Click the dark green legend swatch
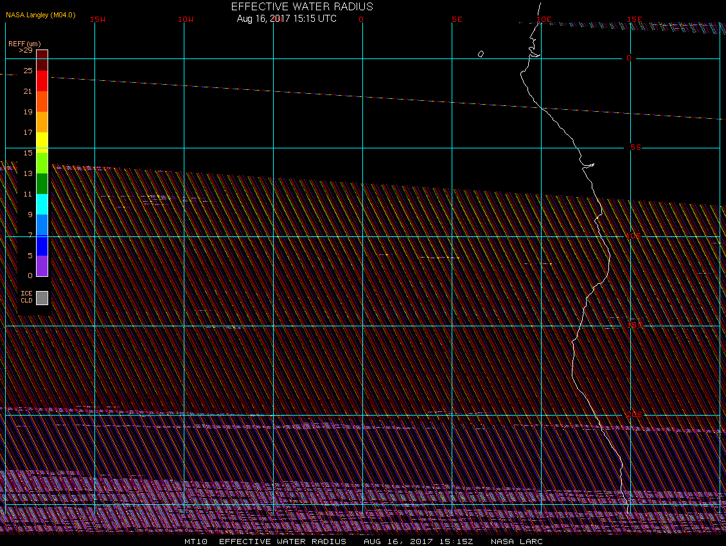The width and height of the screenshot is (726, 546). pos(42,184)
